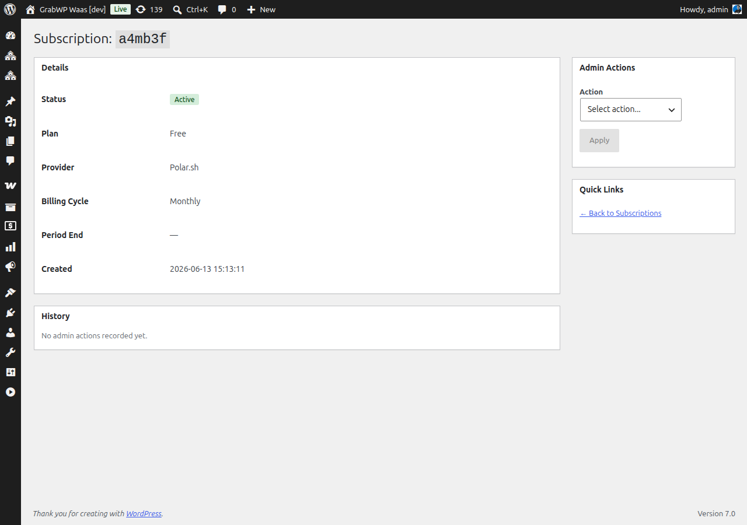Open the Marketing megaphone icon
Screen dimensions: 747x525
click(x=11, y=267)
